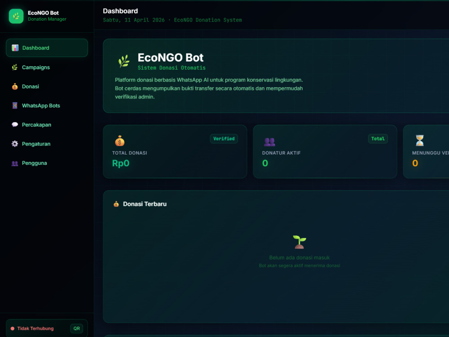The image size is (449, 337).
Task: Click the money bag icon in Total Donasi card
Action: 120,141
